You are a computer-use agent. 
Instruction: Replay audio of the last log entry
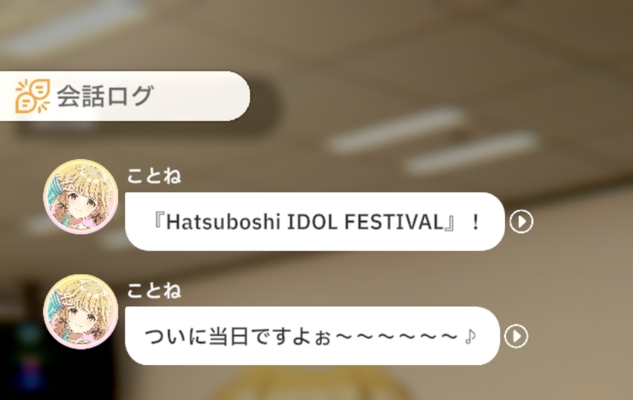[516, 336]
